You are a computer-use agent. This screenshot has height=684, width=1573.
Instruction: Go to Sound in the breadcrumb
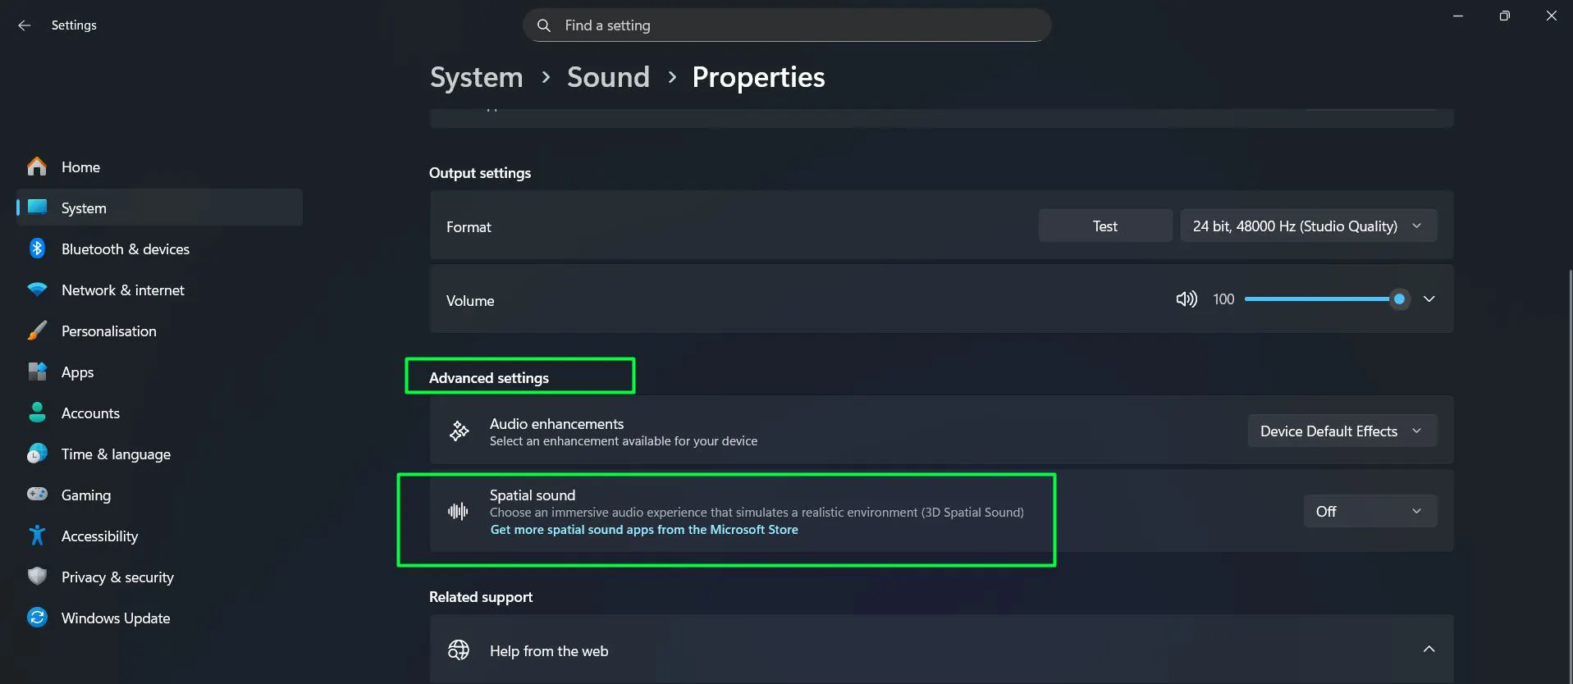tap(608, 77)
